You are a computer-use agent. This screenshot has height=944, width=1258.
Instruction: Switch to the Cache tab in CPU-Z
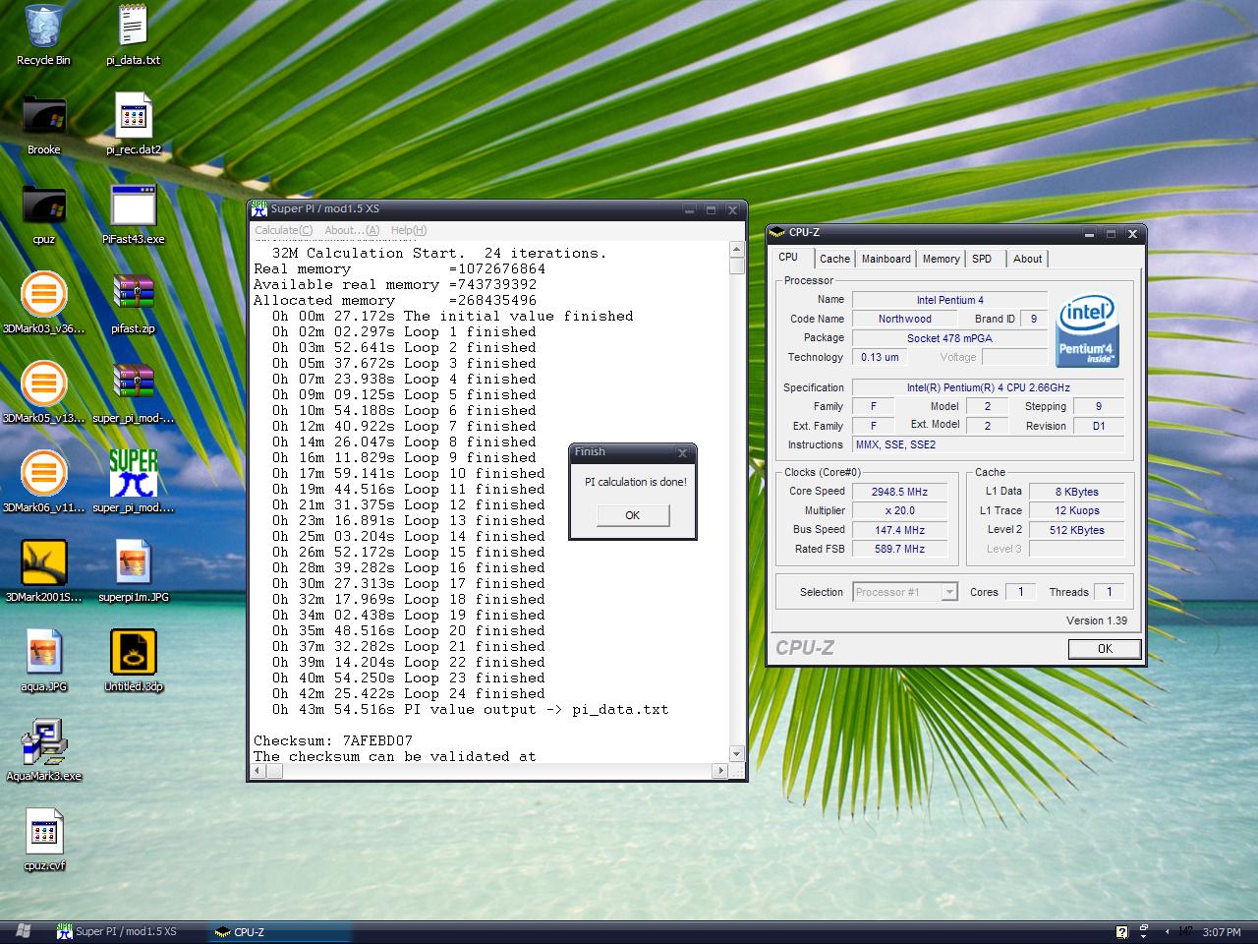pyautogui.click(x=834, y=259)
